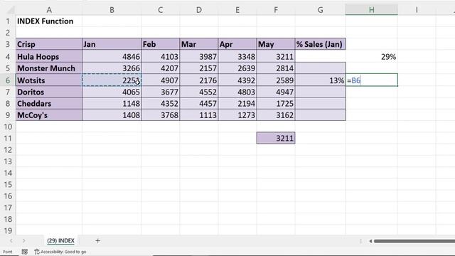Click Doritos Mar value 4552
The height and width of the screenshot is (256, 455).
(x=199, y=92)
